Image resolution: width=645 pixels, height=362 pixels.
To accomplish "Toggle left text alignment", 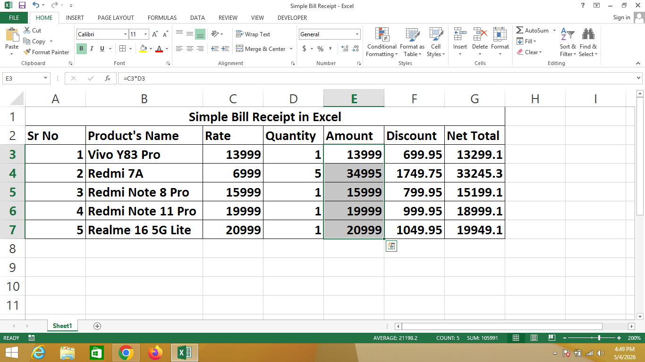I will click(x=179, y=49).
